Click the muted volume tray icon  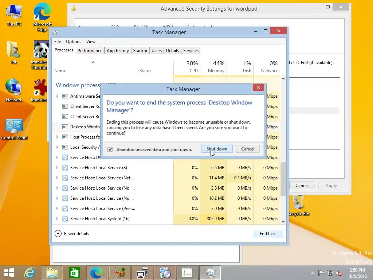[339, 273]
